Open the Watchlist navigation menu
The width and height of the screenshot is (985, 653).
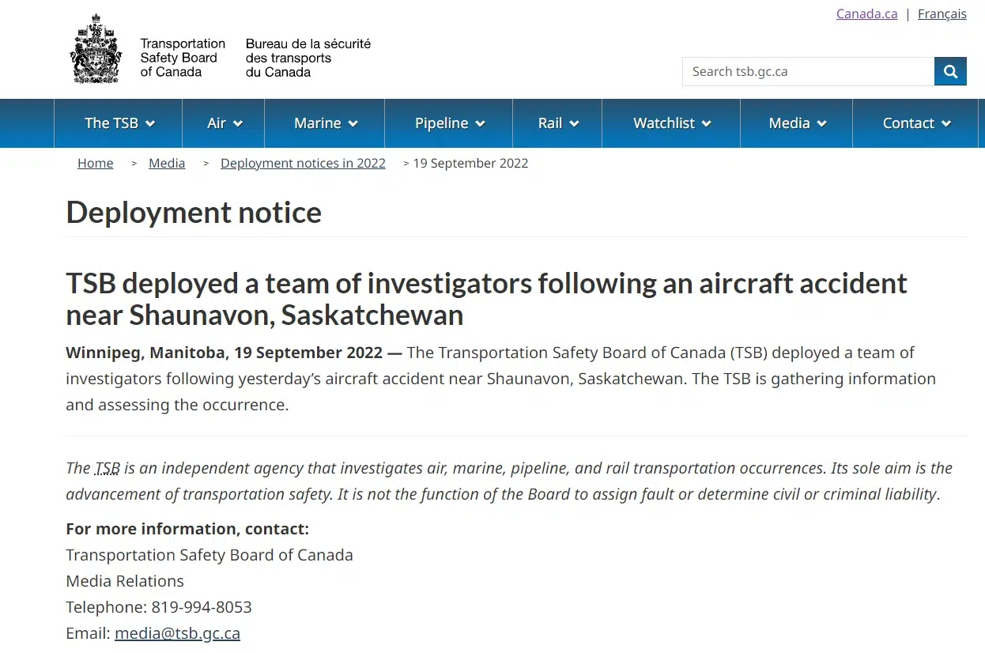pyautogui.click(x=671, y=123)
